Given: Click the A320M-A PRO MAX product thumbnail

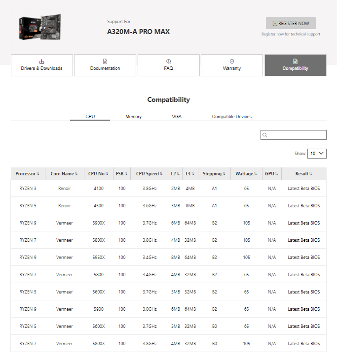Looking at the screenshot, I should (x=40, y=27).
